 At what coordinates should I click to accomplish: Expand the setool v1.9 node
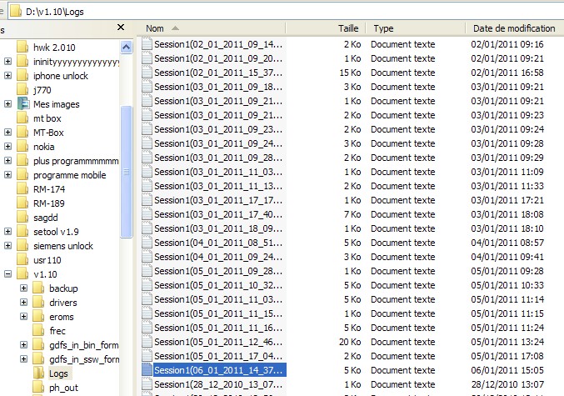7,232
